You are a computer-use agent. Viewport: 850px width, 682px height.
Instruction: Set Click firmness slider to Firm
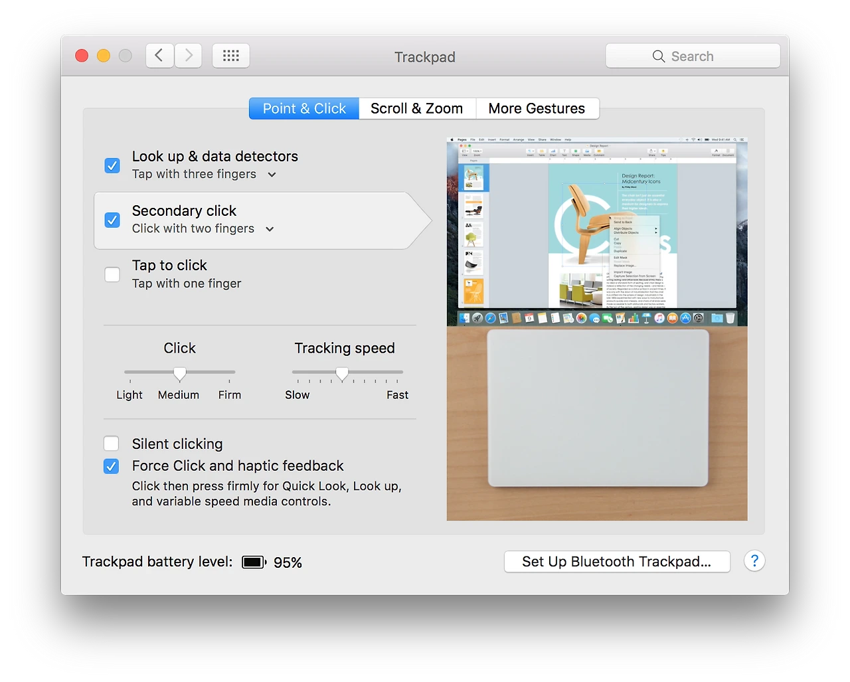pos(230,372)
